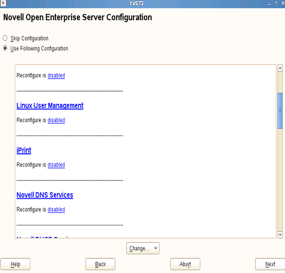Open the Change... dropdown menu

point(143,248)
